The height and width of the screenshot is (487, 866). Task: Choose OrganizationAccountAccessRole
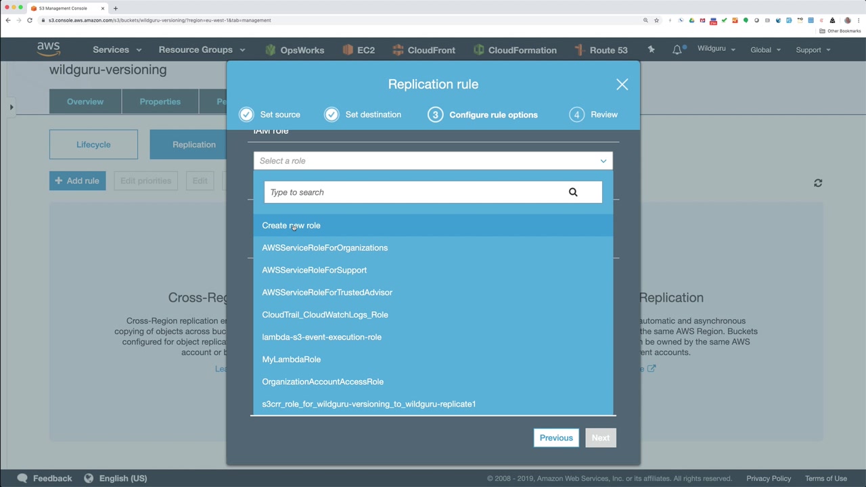click(x=433, y=381)
